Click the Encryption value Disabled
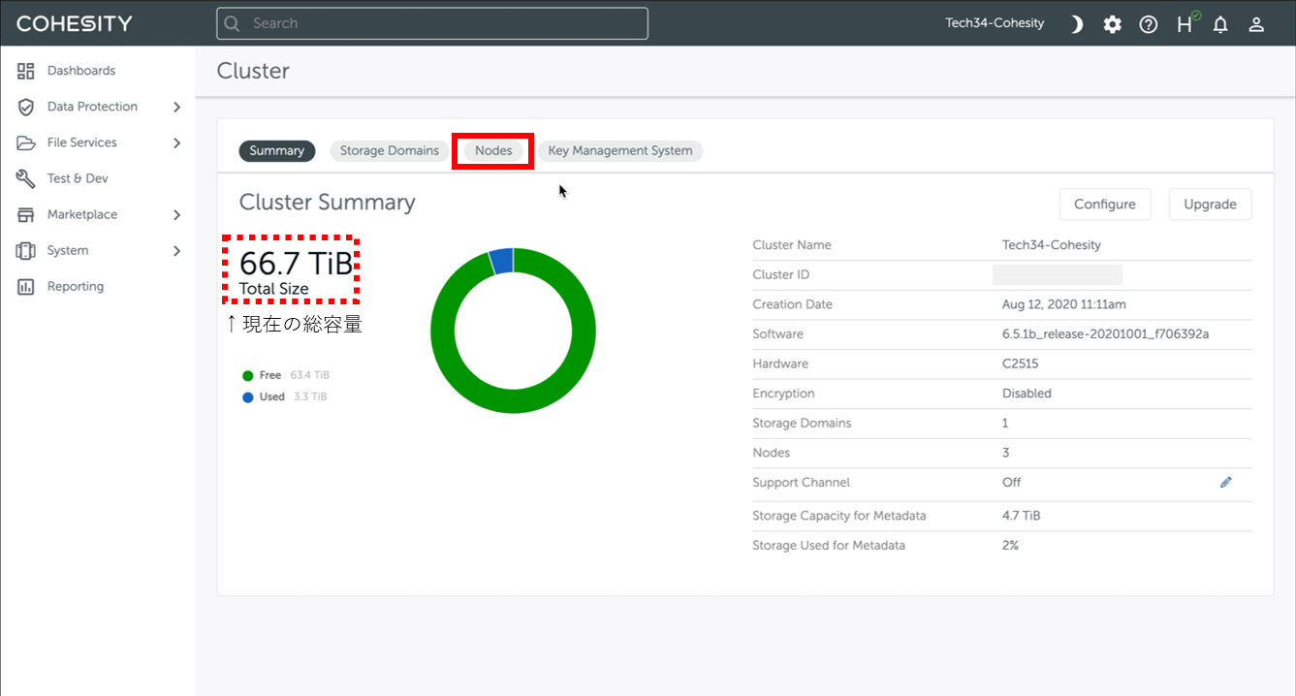 point(1027,394)
